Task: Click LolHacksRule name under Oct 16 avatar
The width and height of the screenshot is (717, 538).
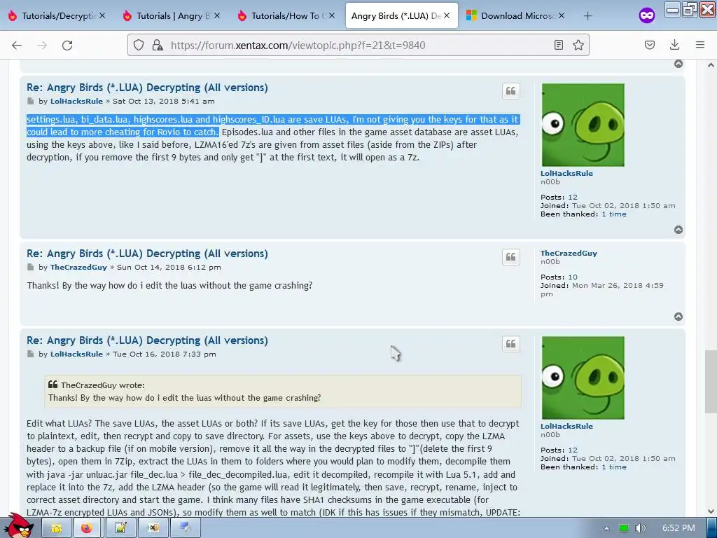Action: (x=566, y=426)
